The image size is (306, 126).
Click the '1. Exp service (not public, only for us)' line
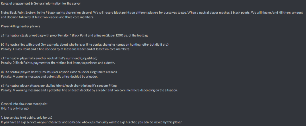[27, 118]
